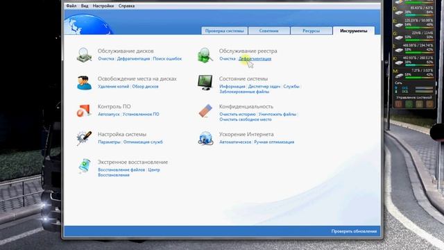Click the Состояние системы heading

pos(244,78)
